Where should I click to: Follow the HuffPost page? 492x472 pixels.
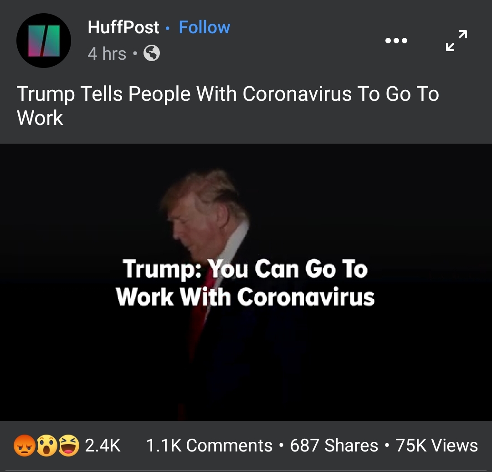[204, 27]
